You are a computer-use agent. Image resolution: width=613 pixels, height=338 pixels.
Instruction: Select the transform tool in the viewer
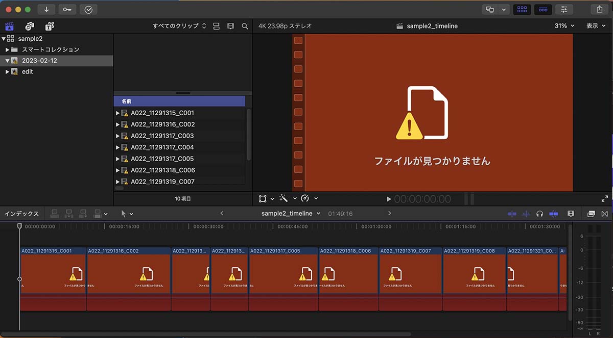263,198
